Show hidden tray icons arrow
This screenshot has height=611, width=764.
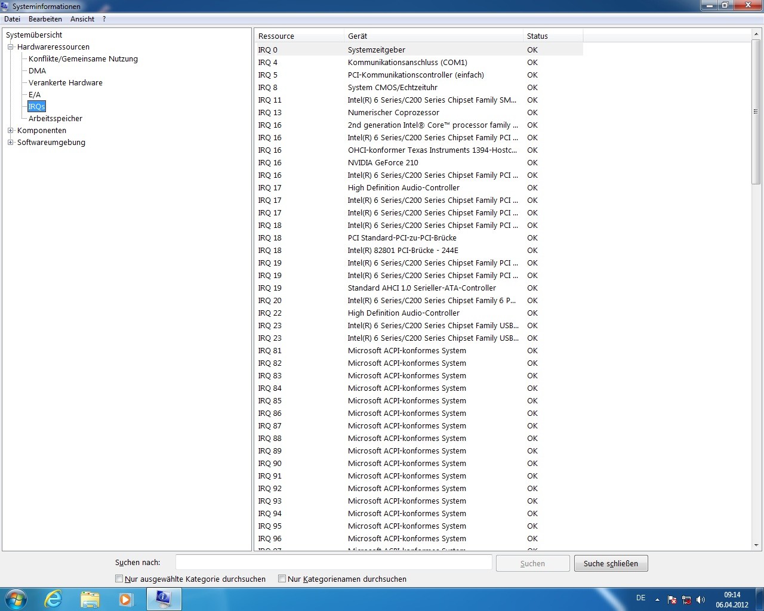click(657, 600)
